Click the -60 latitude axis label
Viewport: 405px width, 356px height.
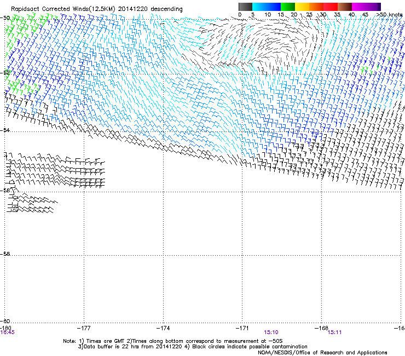[5, 321]
